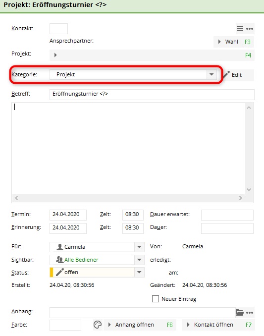Click the Wahl F3 button

tap(234, 42)
